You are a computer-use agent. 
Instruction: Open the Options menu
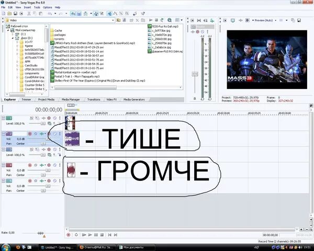(48, 7)
